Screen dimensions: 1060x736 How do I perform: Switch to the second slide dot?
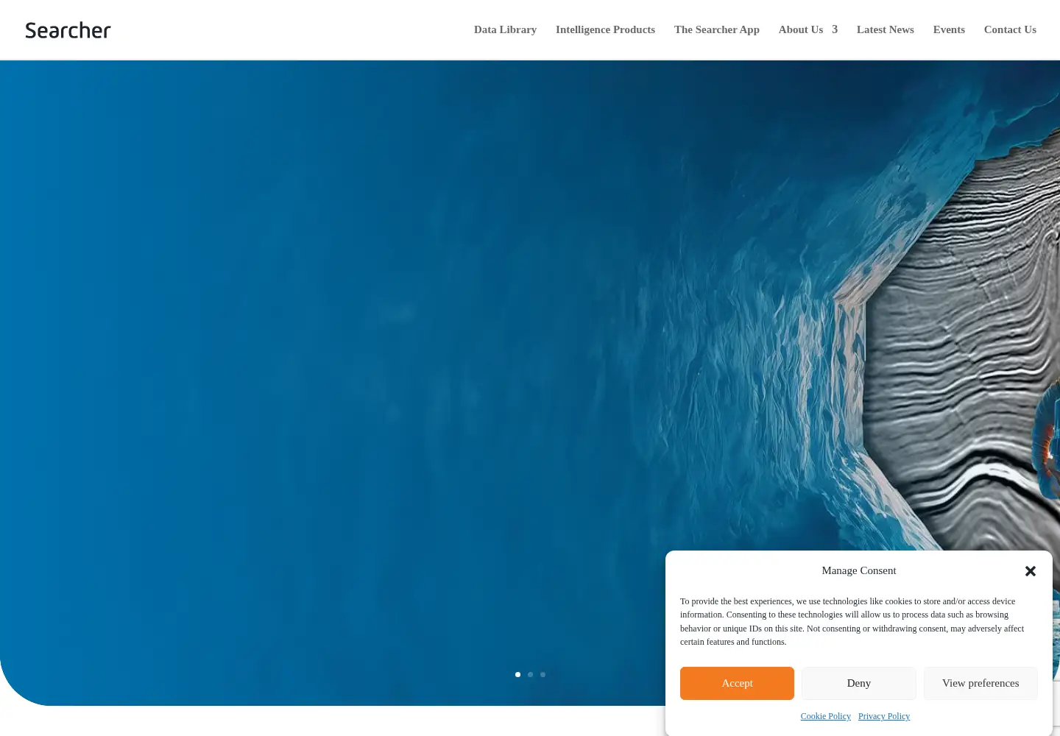tap(531, 674)
